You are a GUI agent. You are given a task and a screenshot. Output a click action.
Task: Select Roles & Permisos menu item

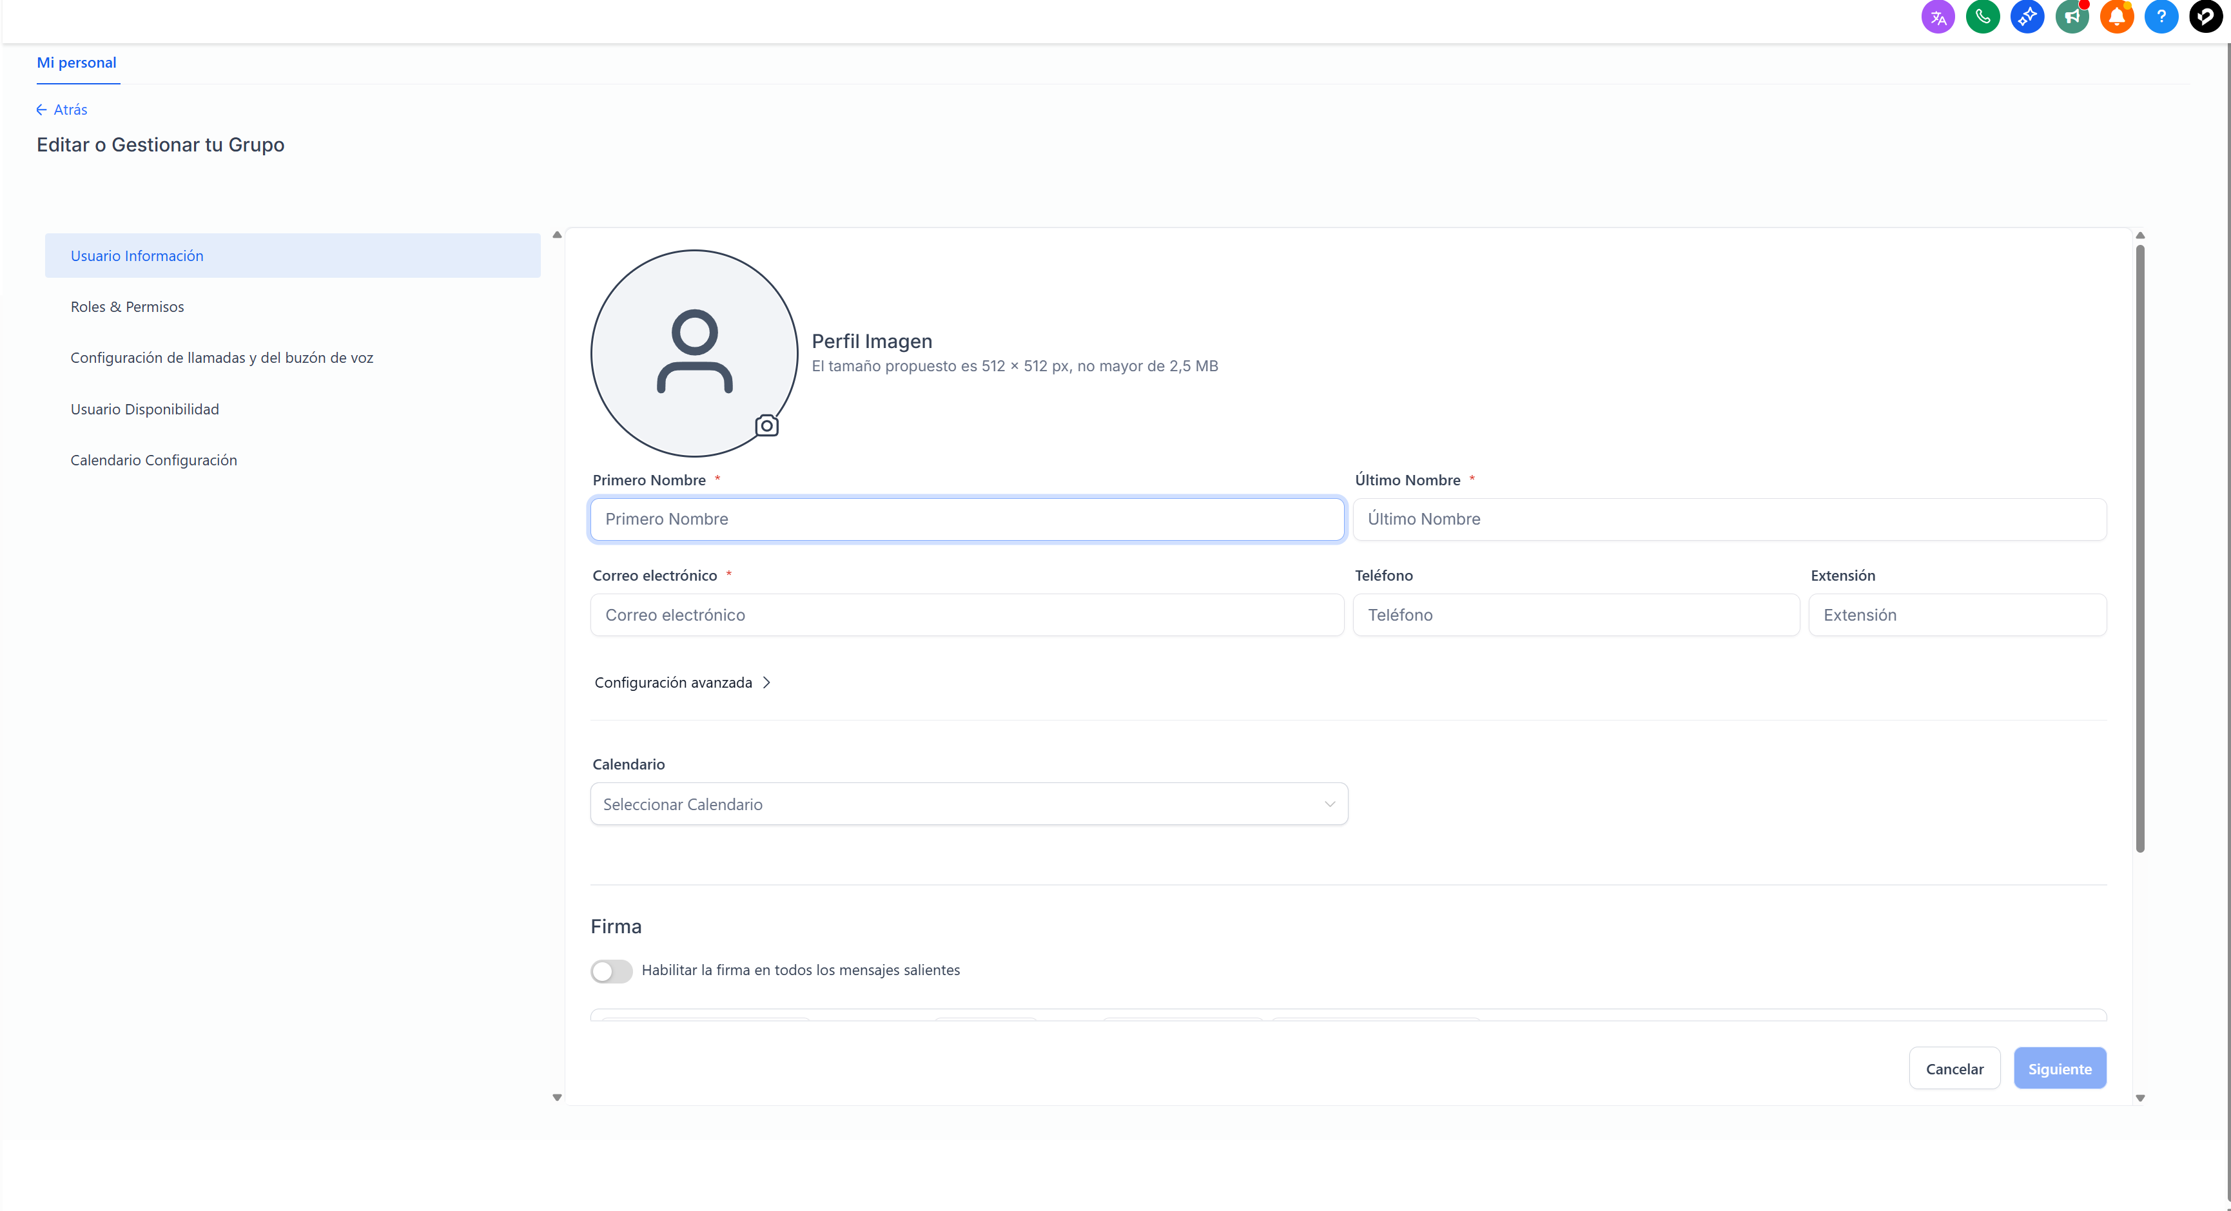pos(128,306)
